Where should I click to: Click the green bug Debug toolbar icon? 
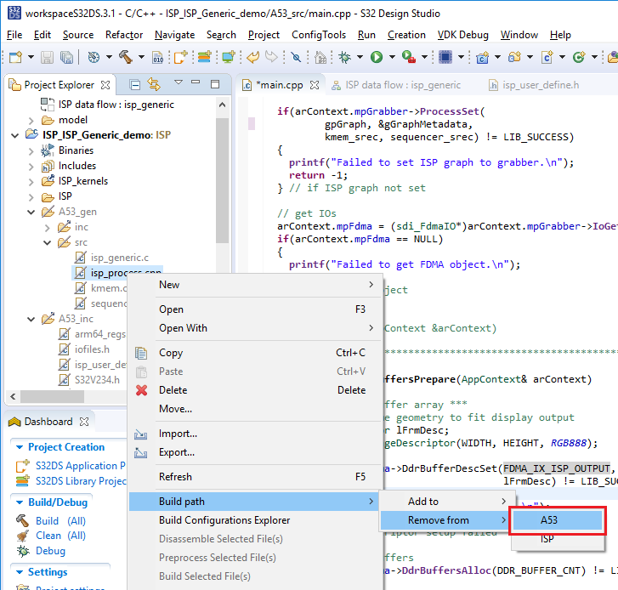345,57
